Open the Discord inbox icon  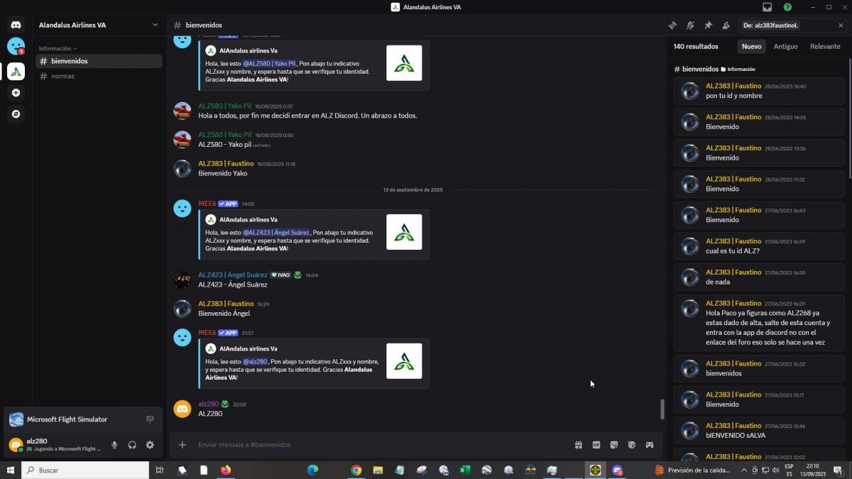768,7
